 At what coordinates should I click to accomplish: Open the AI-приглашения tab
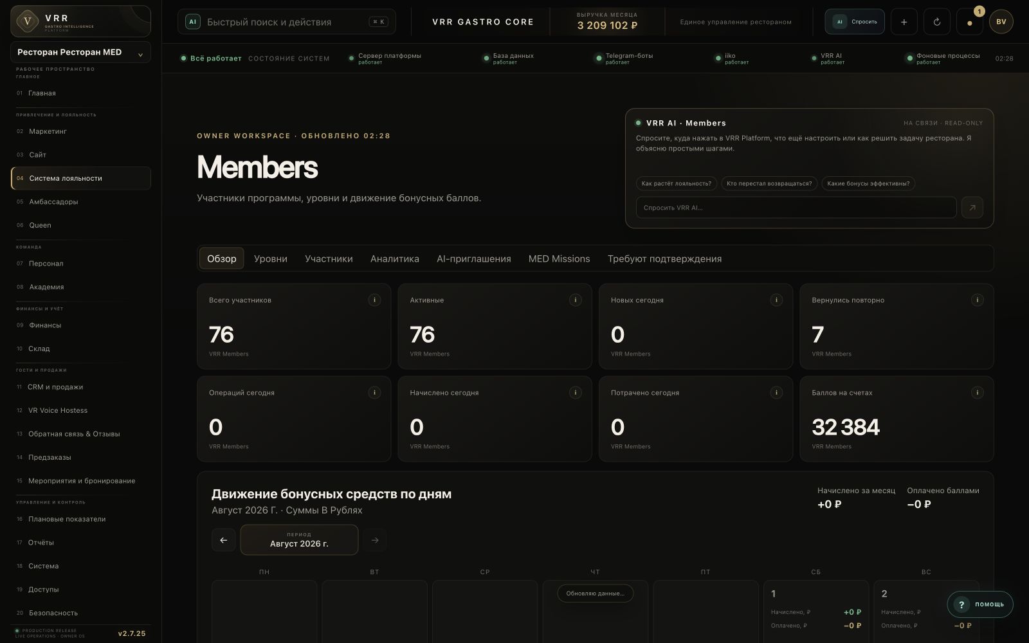tap(474, 258)
